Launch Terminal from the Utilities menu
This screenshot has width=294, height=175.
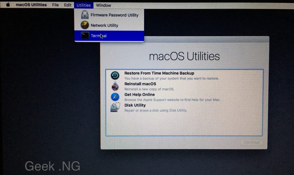click(109, 36)
